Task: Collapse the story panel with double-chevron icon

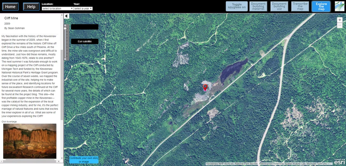Action: 66,16
